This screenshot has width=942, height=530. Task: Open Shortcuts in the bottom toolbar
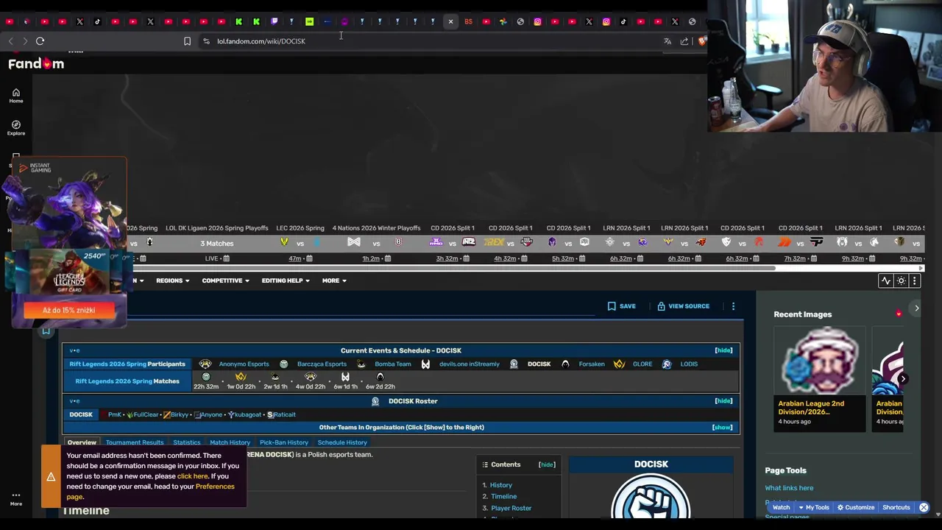click(896, 507)
